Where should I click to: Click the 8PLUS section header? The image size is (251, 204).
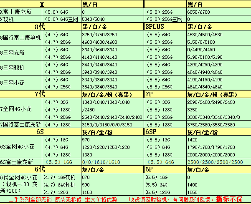pyautogui.click(x=165, y=27)
